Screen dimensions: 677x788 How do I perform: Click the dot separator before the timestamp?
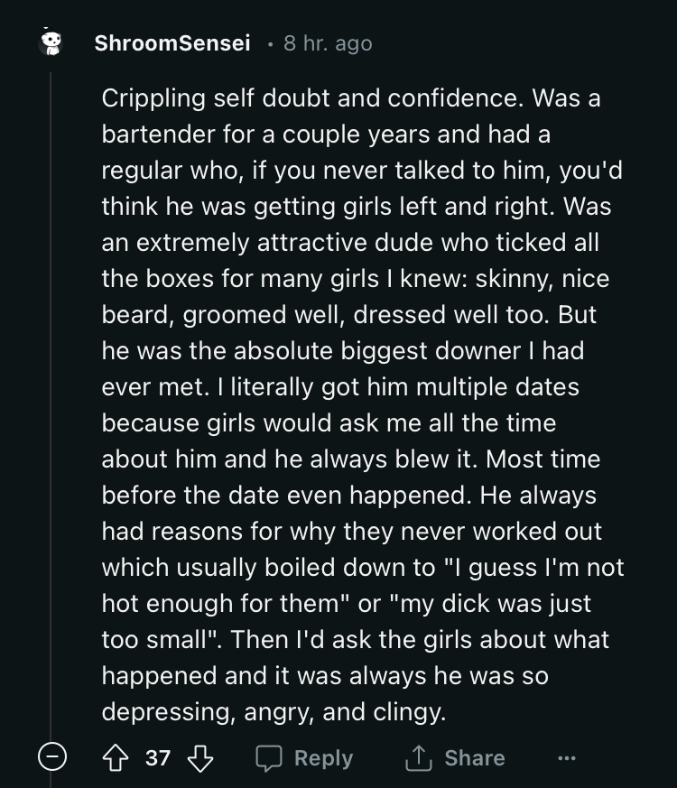point(271,45)
